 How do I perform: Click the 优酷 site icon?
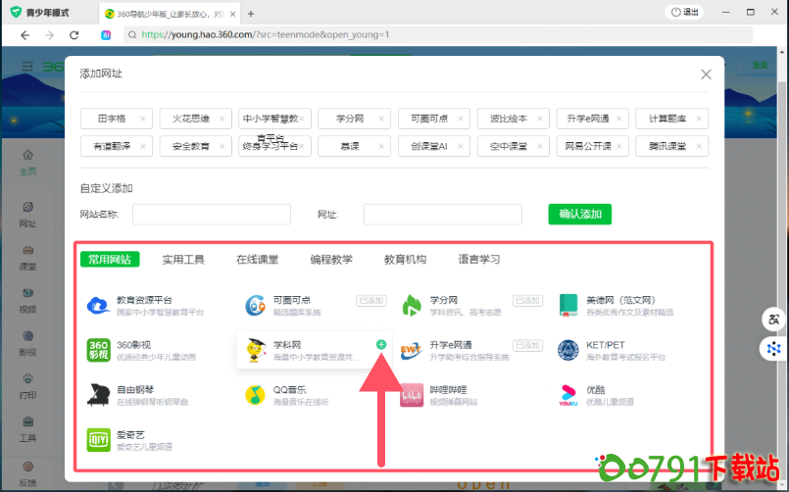569,394
